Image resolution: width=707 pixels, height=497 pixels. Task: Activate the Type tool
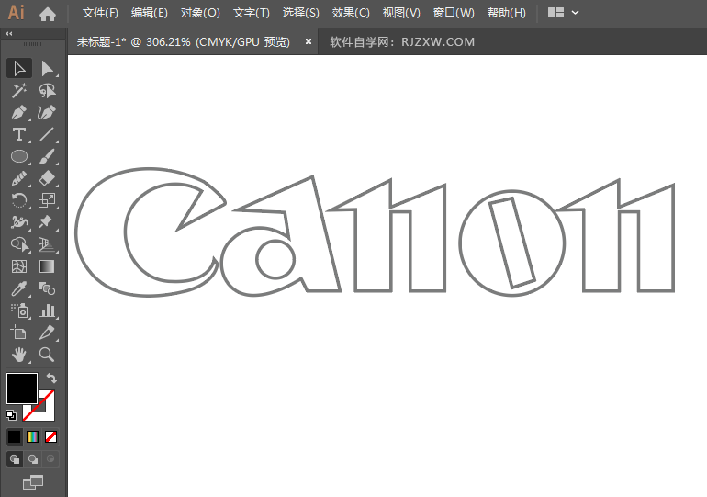(18, 135)
